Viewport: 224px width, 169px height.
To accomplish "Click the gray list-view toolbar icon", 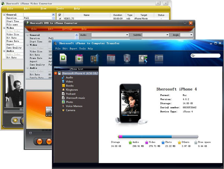I will 159,58.
